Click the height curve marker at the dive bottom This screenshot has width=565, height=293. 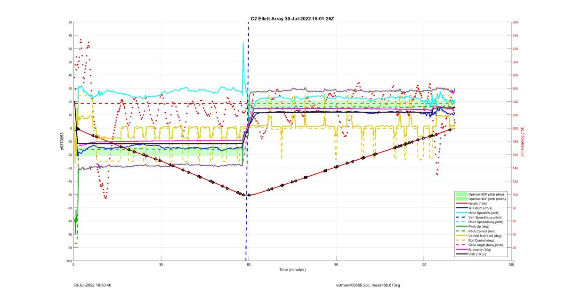[x=249, y=195]
